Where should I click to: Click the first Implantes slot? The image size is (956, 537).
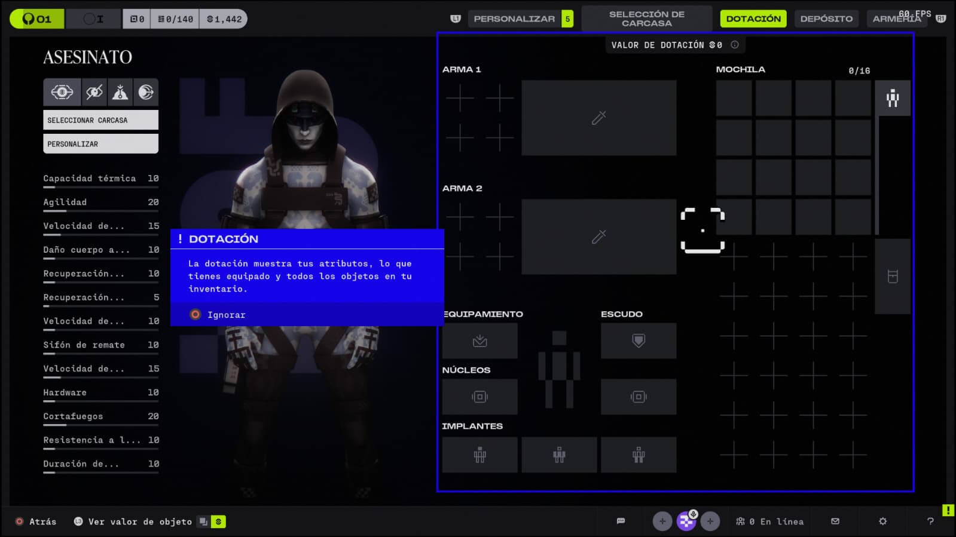pos(479,455)
